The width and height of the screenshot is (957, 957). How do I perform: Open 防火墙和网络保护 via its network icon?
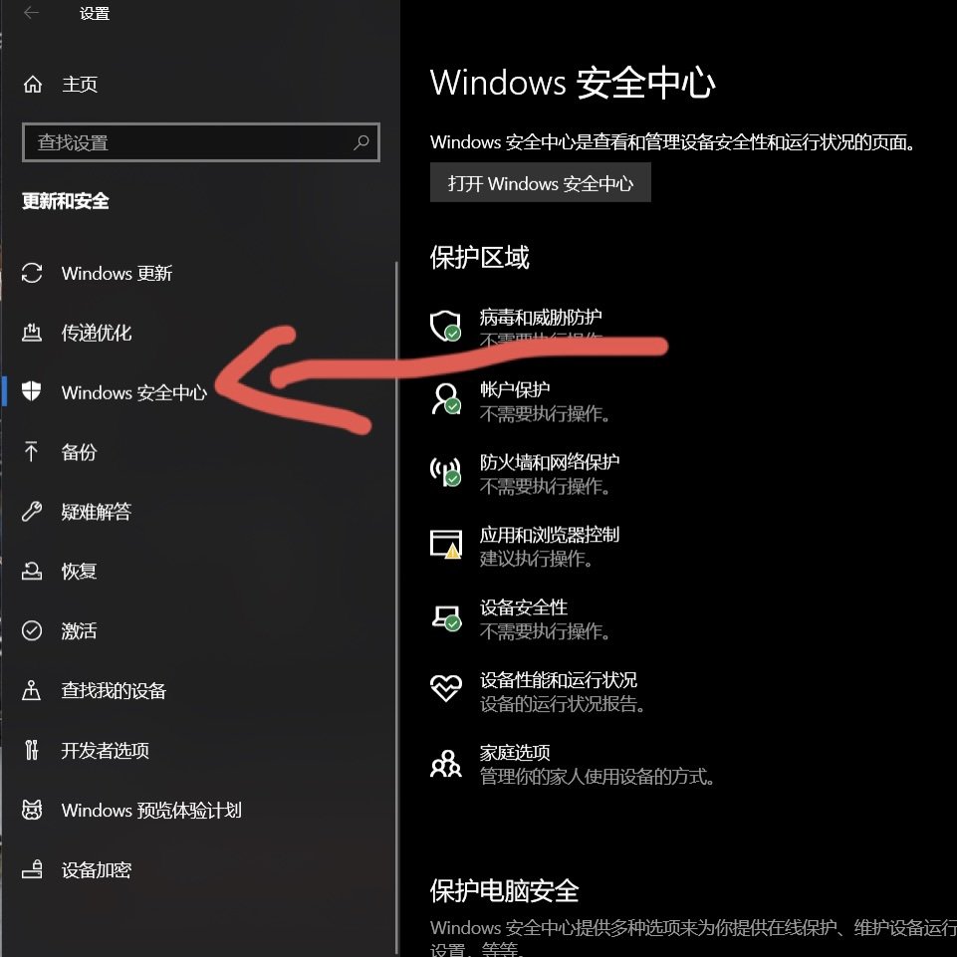click(x=445, y=471)
